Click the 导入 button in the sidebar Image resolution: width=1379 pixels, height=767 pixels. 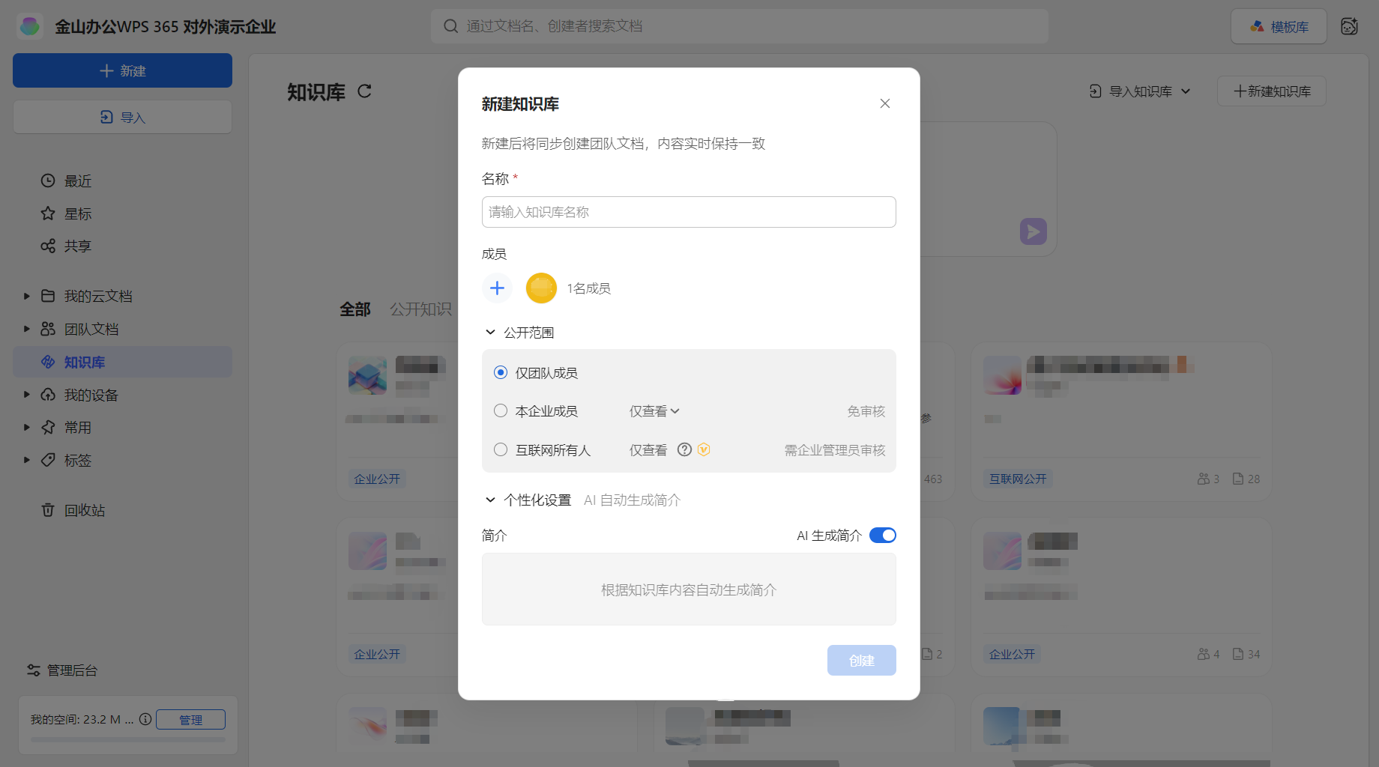122,117
